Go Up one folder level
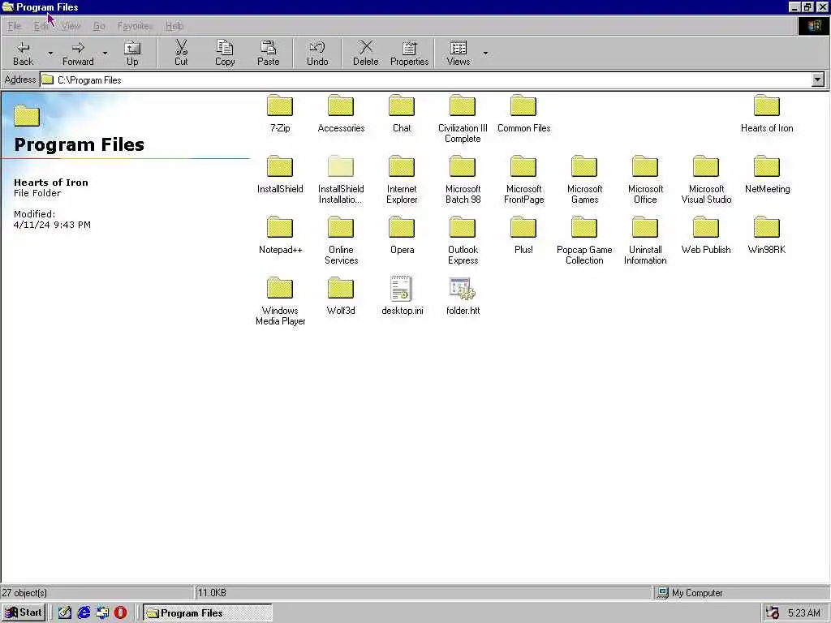 [x=132, y=53]
